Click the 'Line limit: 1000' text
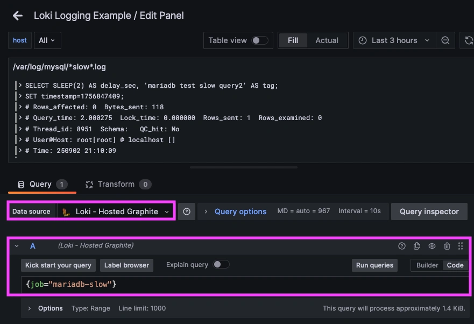The height and width of the screenshot is (324, 474). pos(142,308)
